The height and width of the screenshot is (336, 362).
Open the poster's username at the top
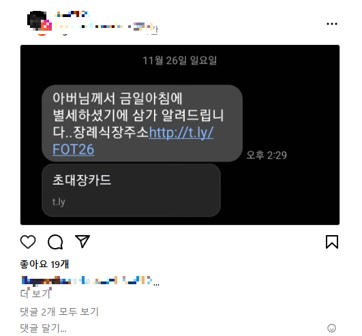point(72,14)
